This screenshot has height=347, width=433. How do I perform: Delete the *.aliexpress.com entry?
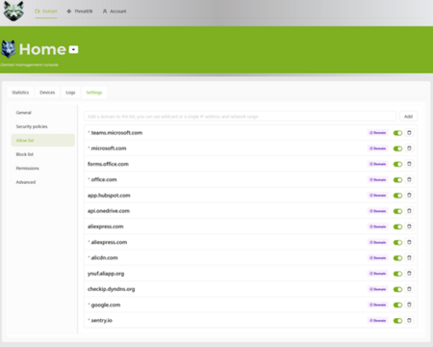tap(409, 242)
